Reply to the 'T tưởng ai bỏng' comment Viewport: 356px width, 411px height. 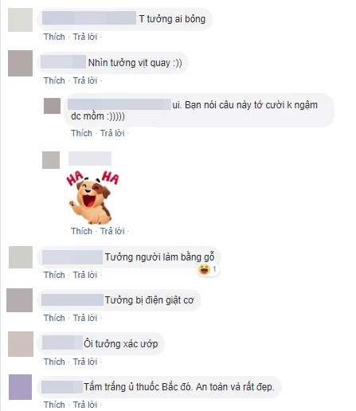coord(85,37)
